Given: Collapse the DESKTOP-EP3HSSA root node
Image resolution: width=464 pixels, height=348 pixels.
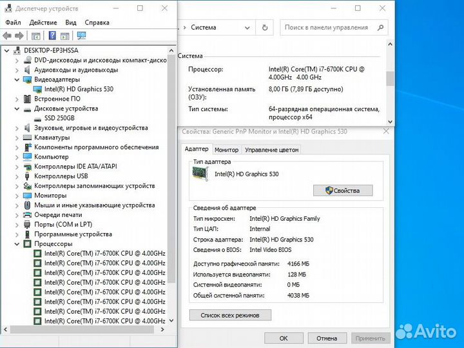Looking at the screenshot, I should click(6, 51).
